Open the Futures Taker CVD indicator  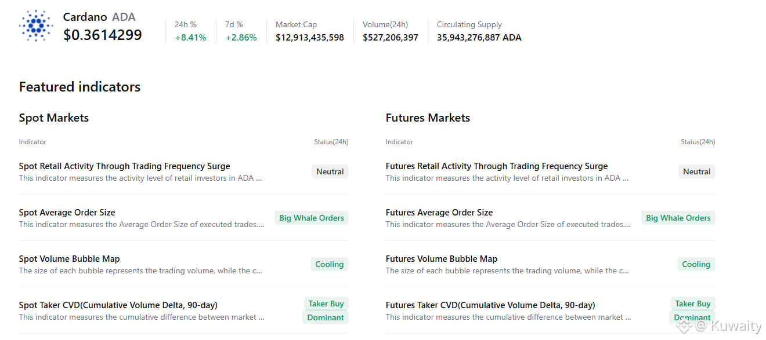pos(490,305)
